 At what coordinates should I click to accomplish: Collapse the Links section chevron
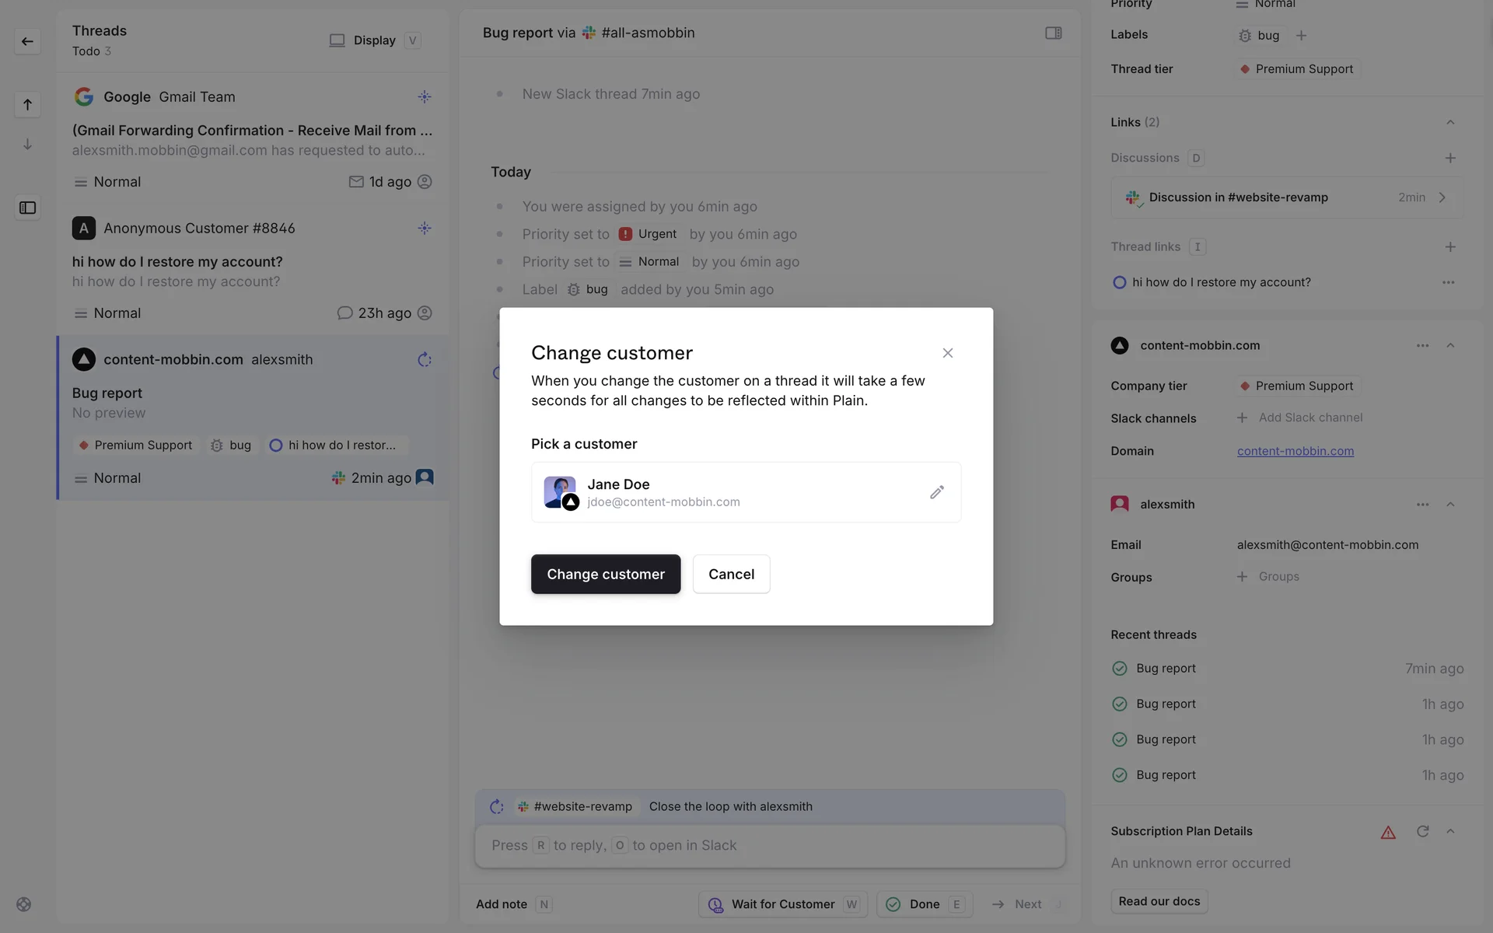pos(1449,122)
